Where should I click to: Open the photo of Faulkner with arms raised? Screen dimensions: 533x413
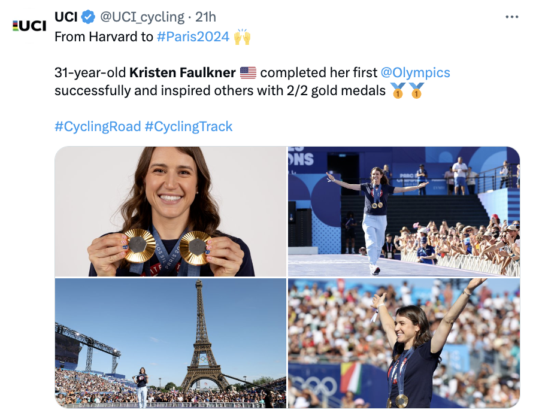pyautogui.click(x=404, y=343)
